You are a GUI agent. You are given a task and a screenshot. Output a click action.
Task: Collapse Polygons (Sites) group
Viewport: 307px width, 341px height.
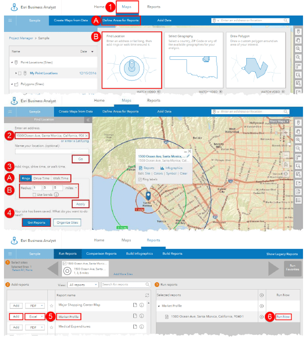pyautogui.click(x=12, y=84)
